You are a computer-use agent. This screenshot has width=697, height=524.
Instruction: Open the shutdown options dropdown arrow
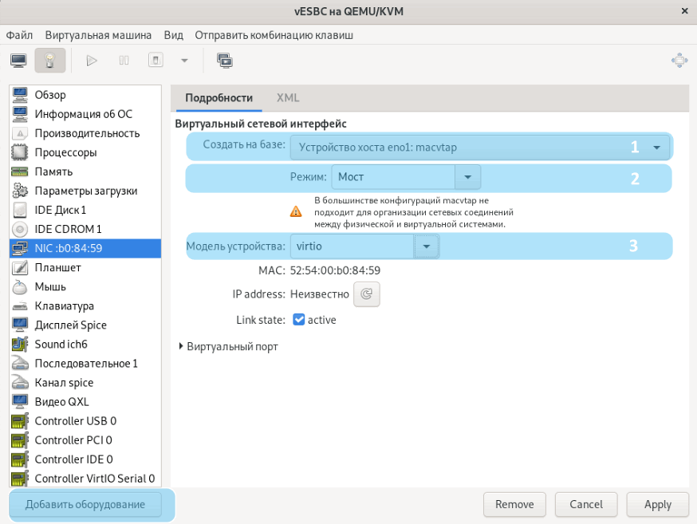point(184,60)
